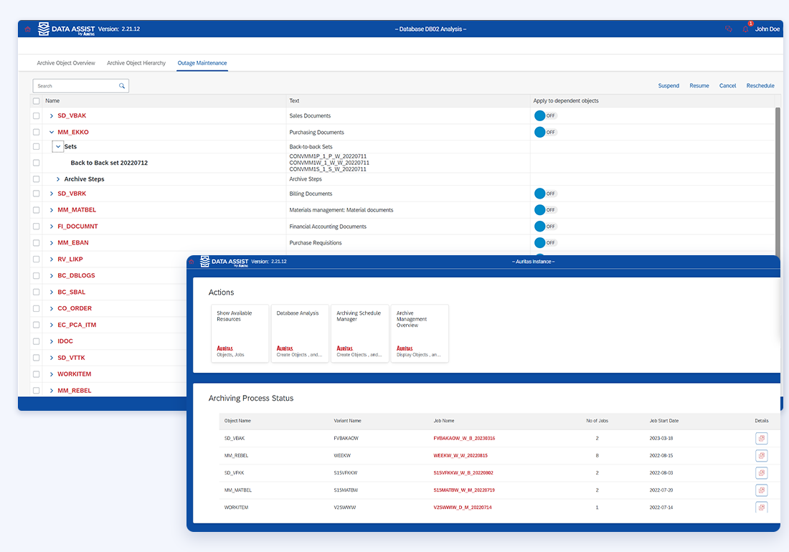Expand the Archive Steps node
The width and height of the screenshot is (789, 552).
point(58,179)
